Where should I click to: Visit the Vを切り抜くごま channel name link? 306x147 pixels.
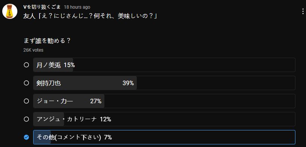(x=42, y=7)
